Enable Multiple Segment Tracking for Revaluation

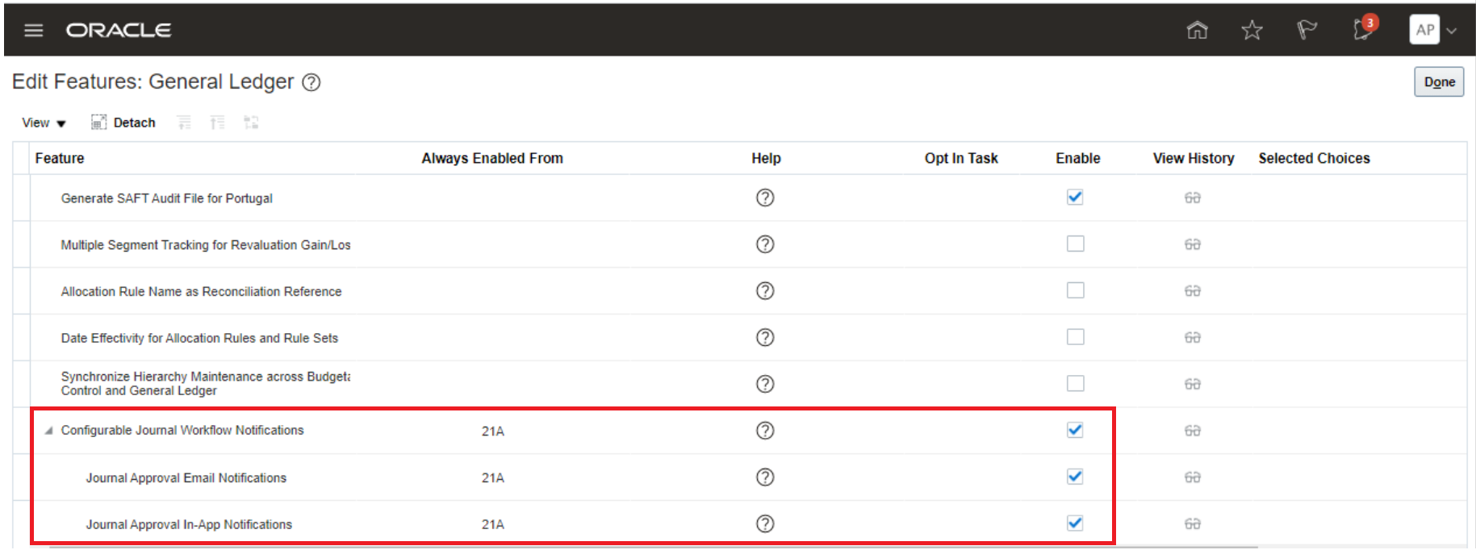pyautogui.click(x=1075, y=244)
